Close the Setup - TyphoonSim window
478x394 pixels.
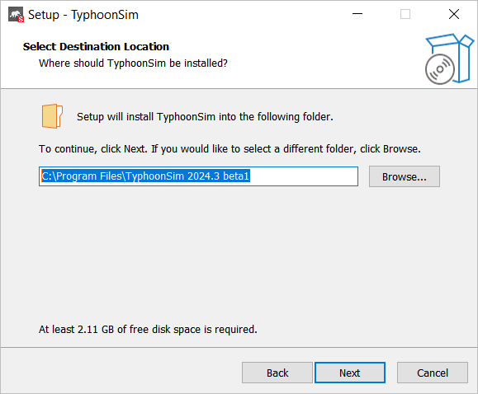point(453,14)
